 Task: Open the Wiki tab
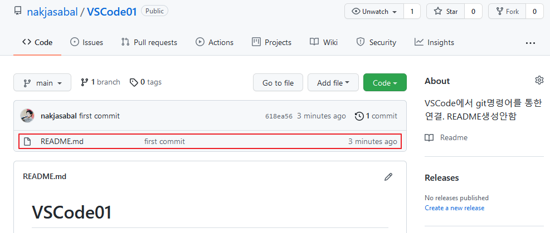point(324,42)
